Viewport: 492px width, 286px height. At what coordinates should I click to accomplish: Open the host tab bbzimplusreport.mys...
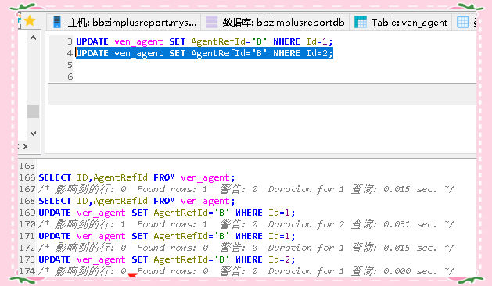coord(124,22)
